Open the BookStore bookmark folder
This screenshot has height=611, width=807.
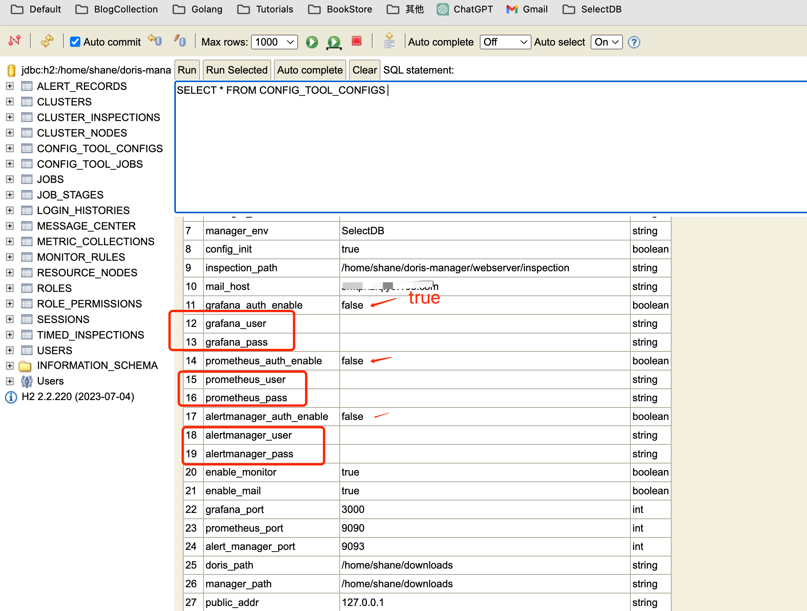coord(340,9)
